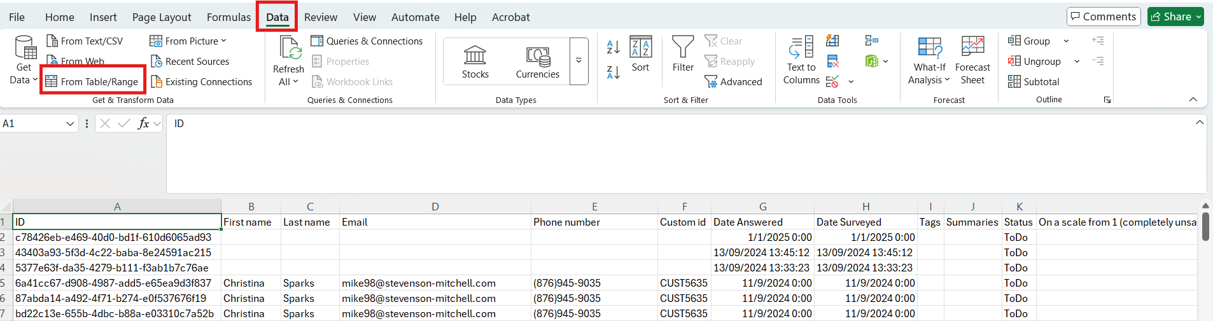
Task: Open the Name Box dropdown arrow
Action: coord(70,124)
